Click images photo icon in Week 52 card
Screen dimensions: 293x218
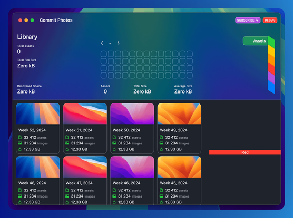20,143
